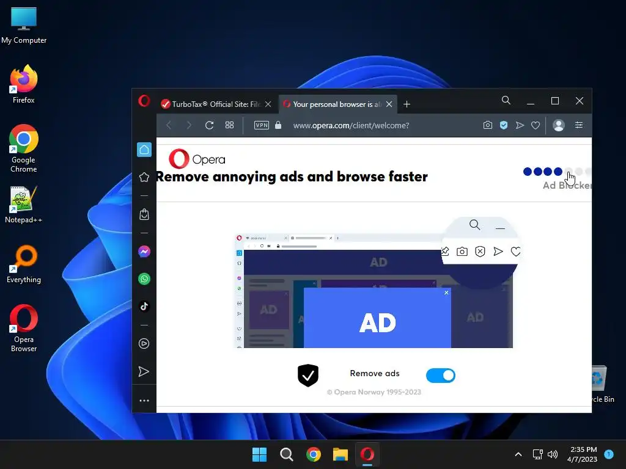Launch WhatsApp from the sidebar
Image resolution: width=626 pixels, height=469 pixels.
pos(144,278)
